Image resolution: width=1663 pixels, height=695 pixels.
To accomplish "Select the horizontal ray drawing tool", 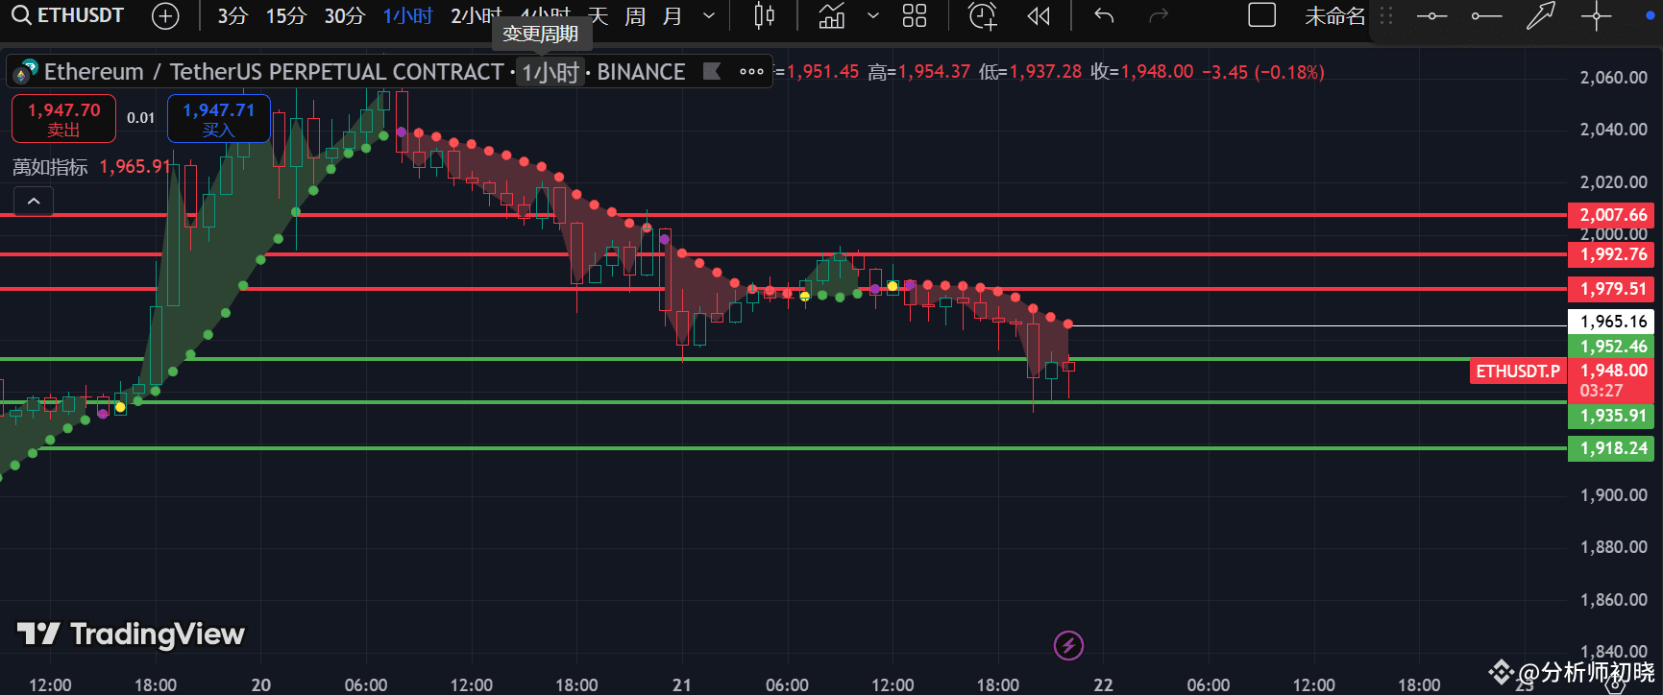I will click(1486, 15).
